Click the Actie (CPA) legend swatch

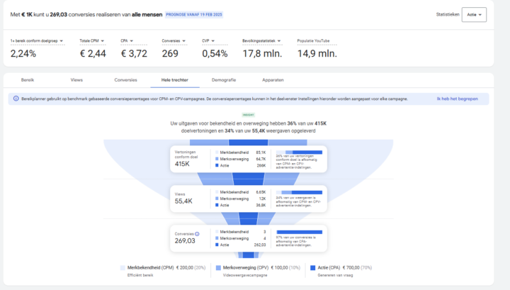(x=313, y=268)
